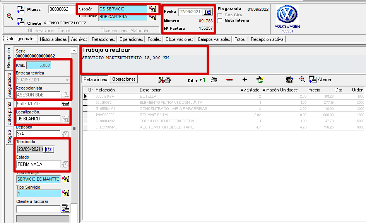Click the calendar icon in the Fecha field
366x223 pixels.
click(x=207, y=12)
